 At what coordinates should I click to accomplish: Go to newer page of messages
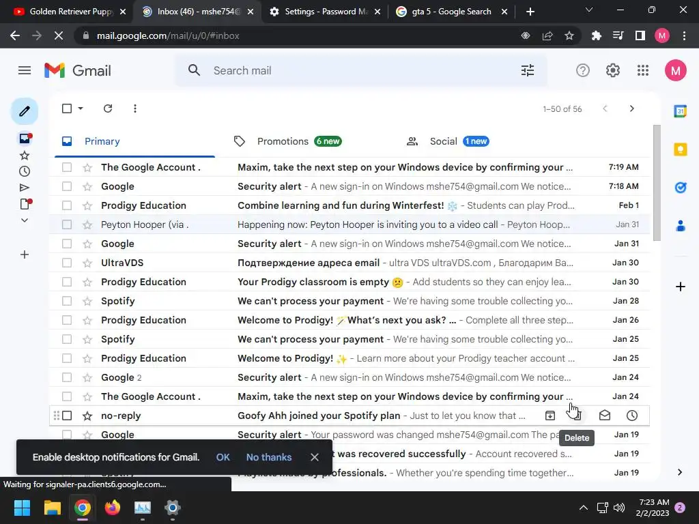[605, 108]
